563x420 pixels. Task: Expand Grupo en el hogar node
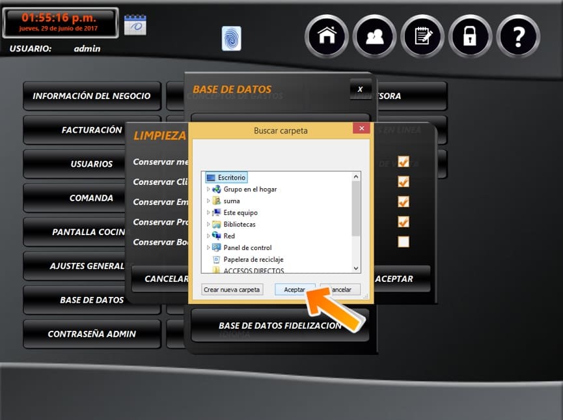209,189
